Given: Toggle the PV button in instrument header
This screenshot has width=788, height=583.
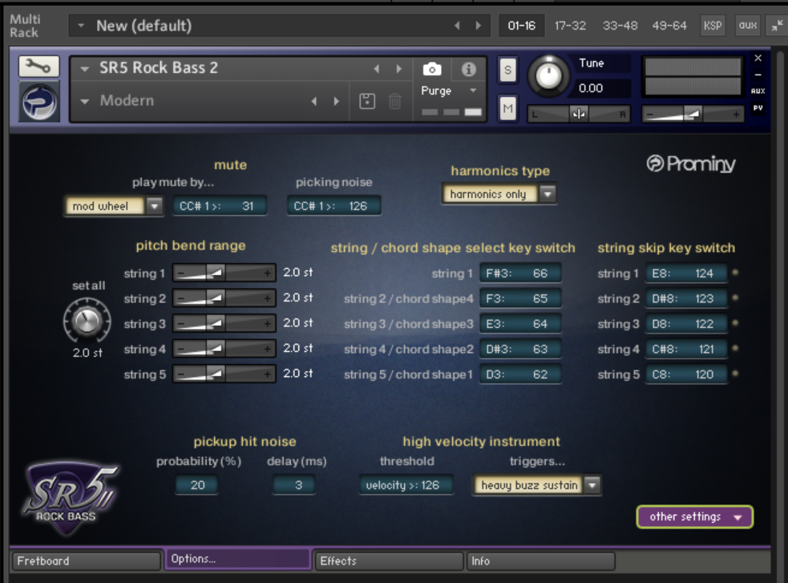Looking at the screenshot, I should [758, 107].
